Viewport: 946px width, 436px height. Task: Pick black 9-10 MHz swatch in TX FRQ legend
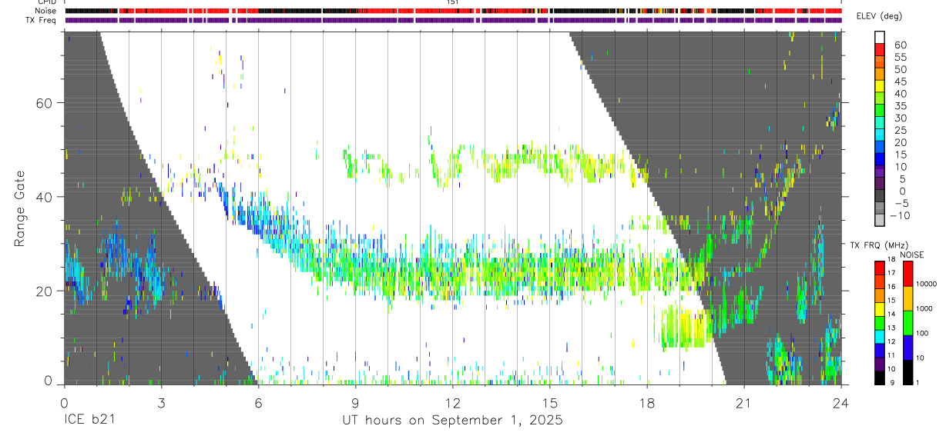pos(880,378)
